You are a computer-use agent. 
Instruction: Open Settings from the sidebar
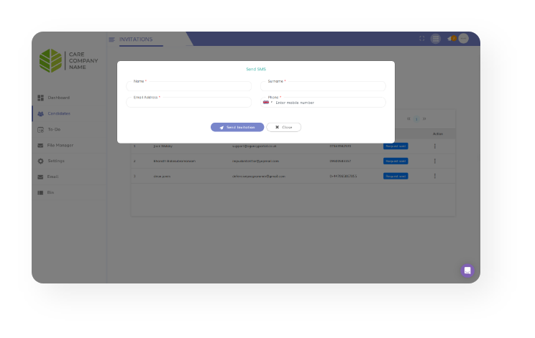pyautogui.click(x=55, y=161)
